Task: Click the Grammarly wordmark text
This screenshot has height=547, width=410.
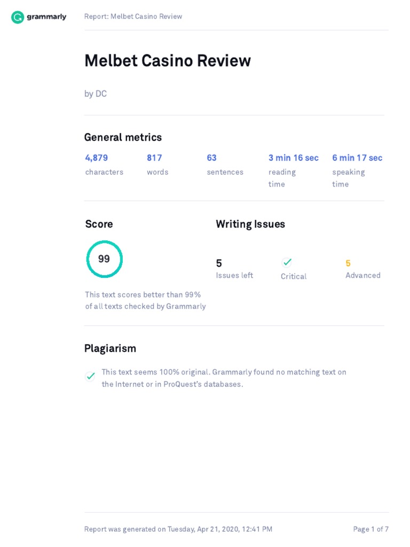Action: click(46, 17)
